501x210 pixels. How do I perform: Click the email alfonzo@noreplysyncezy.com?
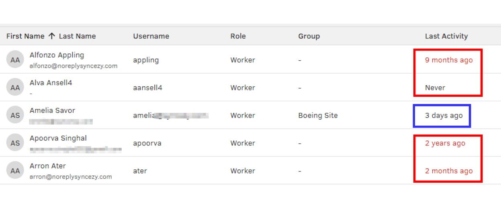pos(74,66)
